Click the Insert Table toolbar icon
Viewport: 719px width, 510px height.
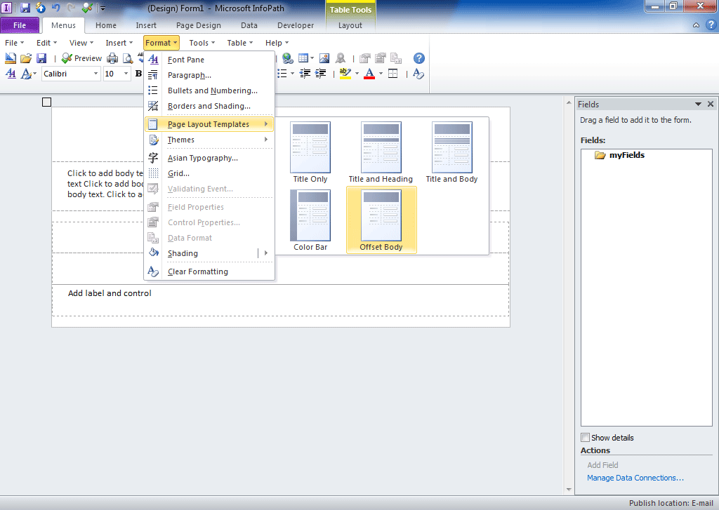(303, 58)
